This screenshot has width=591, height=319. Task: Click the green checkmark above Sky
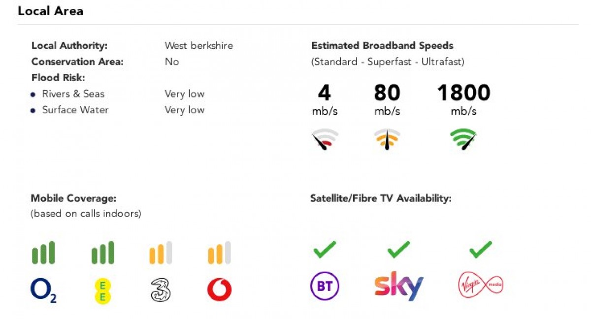tap(398, 249)
